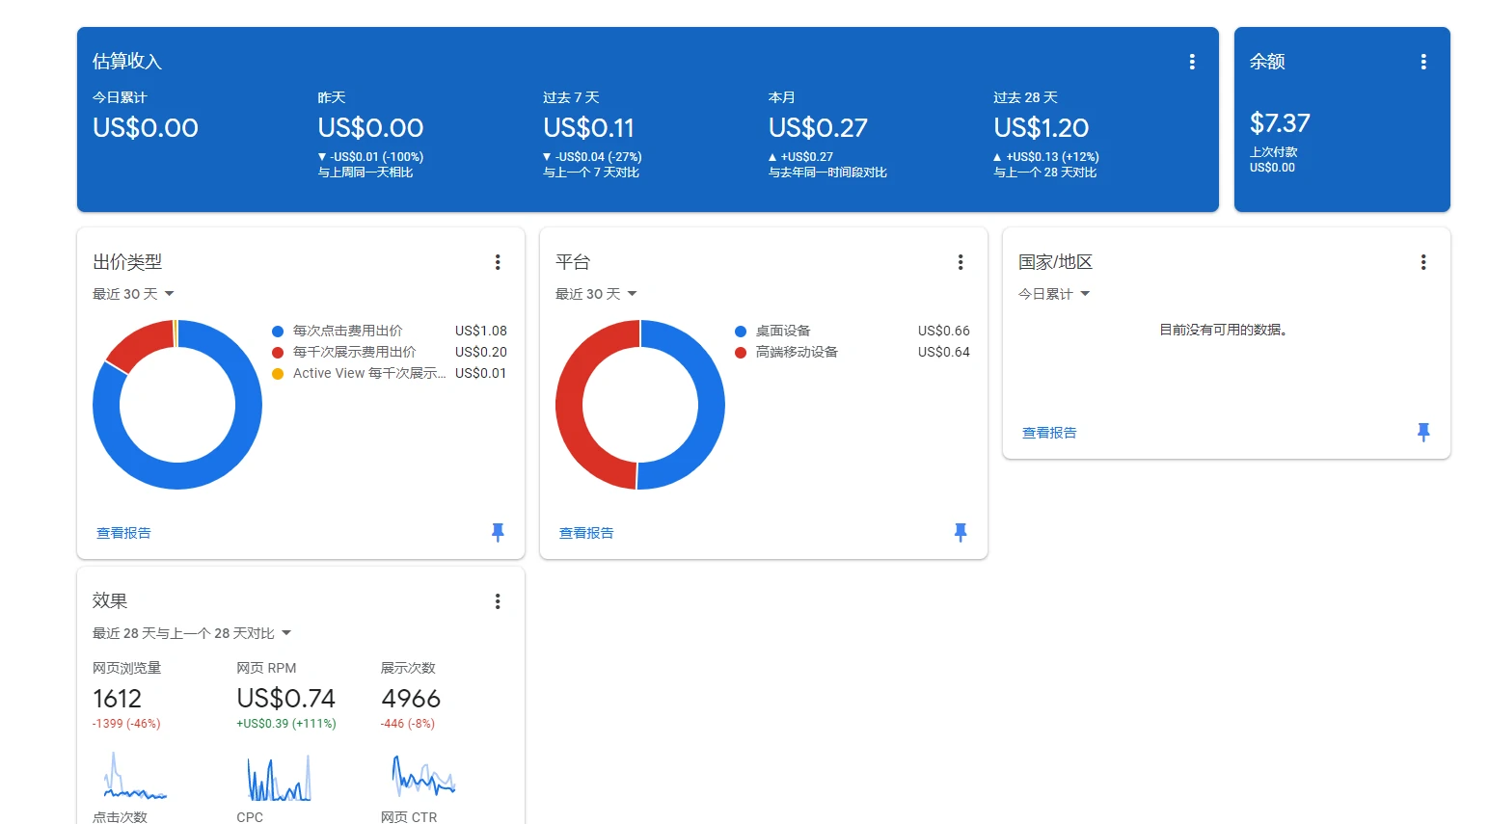Click the 展示次数 sparkline chart

coord(423,777)
